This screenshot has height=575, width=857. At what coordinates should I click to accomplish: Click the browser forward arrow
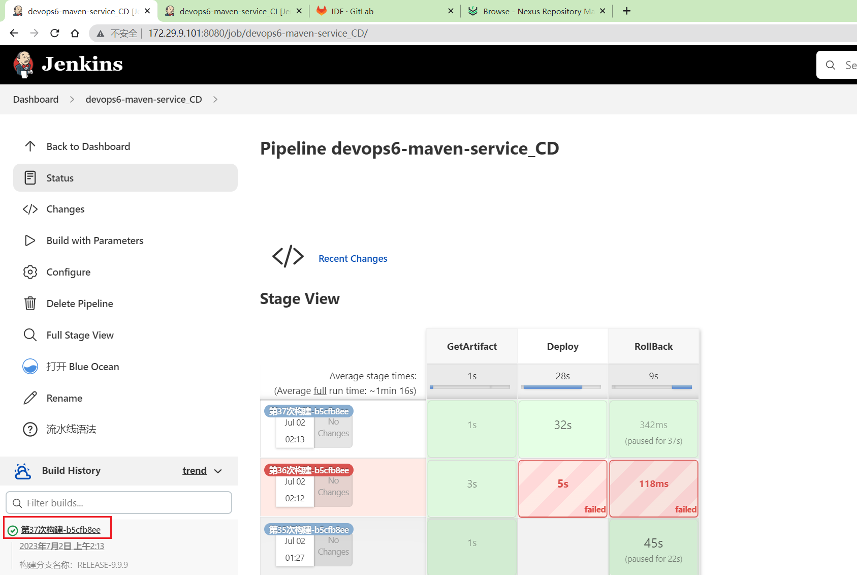34,33
